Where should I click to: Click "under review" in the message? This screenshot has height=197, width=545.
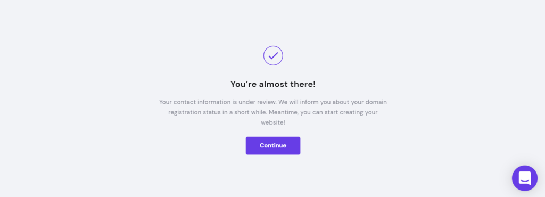[x=255, y=102]
